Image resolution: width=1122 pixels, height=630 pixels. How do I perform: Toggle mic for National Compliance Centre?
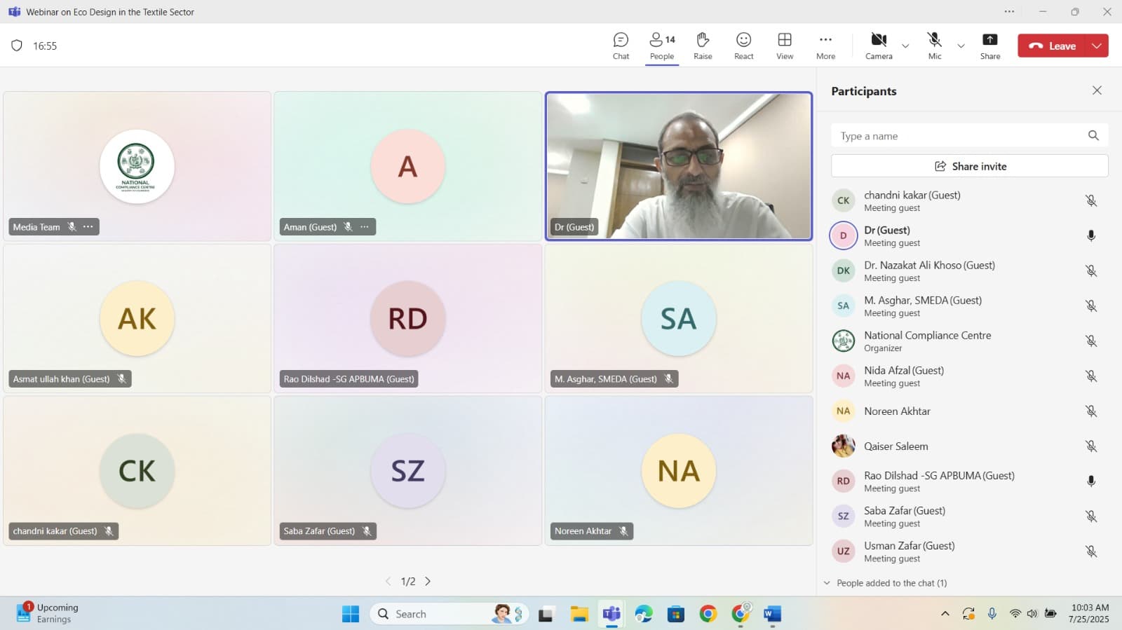[x=1091, y=341]
